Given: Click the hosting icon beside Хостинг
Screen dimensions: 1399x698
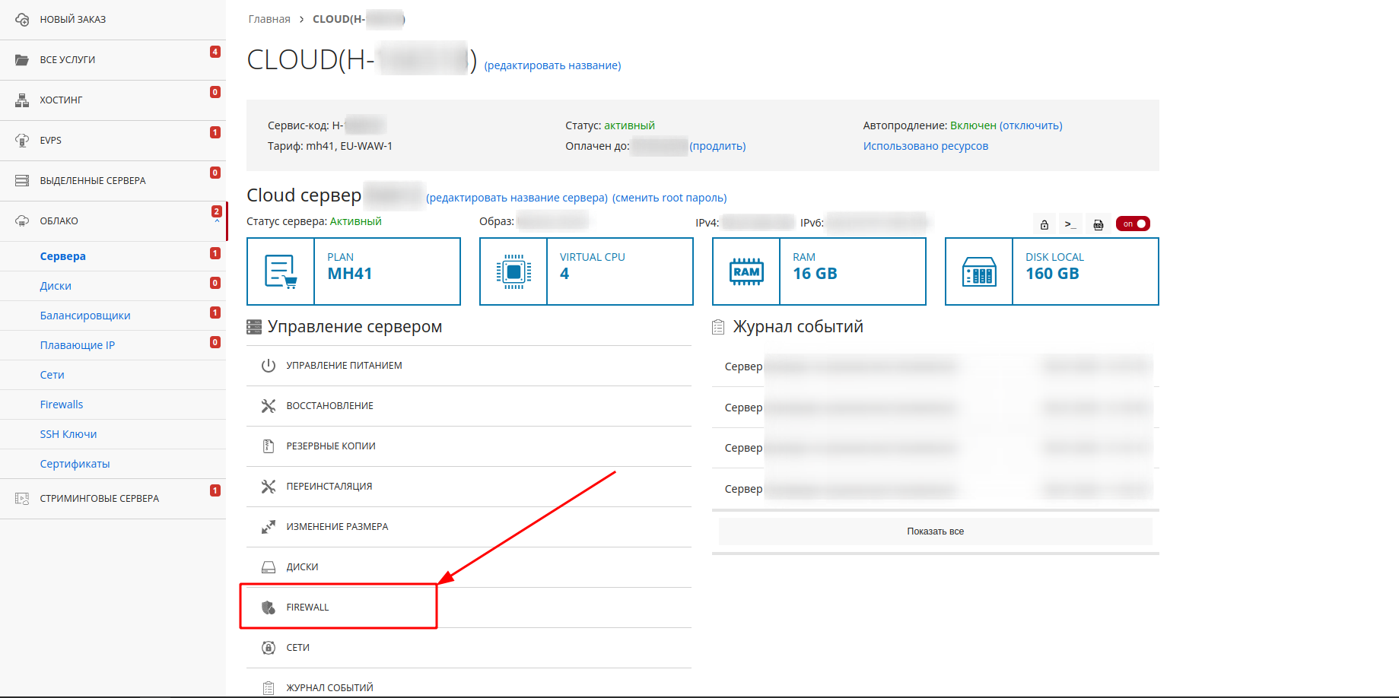Looking at the screenshot, I should click(22, 100).
